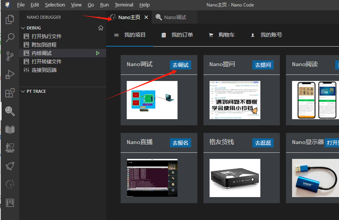This screenshot has width=339, height=220.
Task: Click the 格友货栈 card title text
Action: [221, 142]
